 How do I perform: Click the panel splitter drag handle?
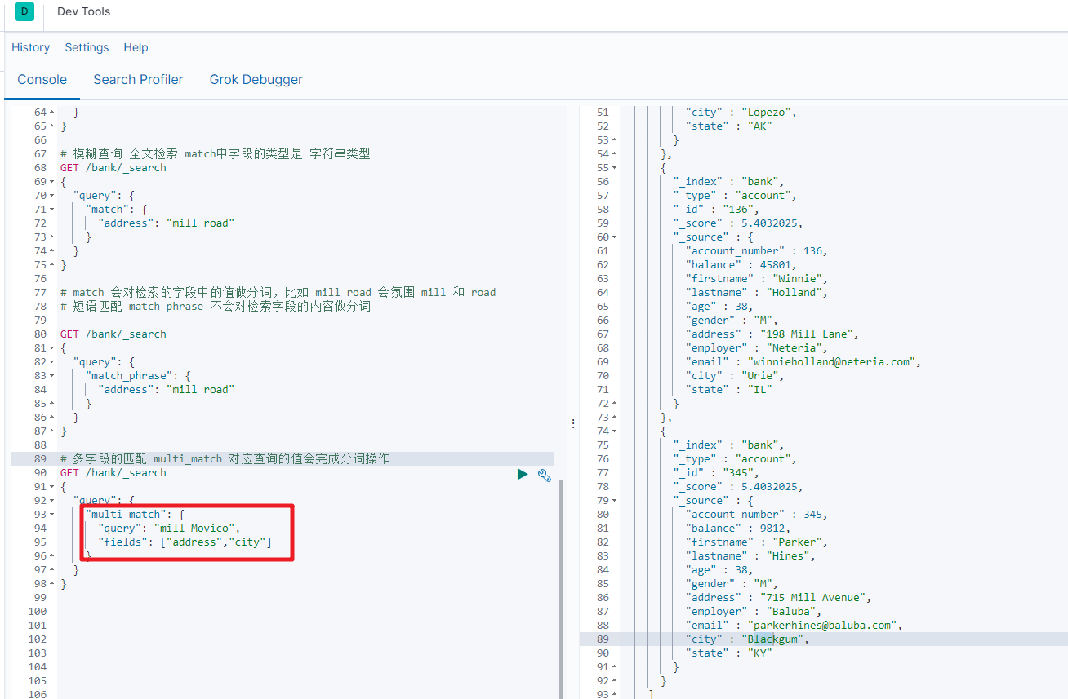point(573,423)
